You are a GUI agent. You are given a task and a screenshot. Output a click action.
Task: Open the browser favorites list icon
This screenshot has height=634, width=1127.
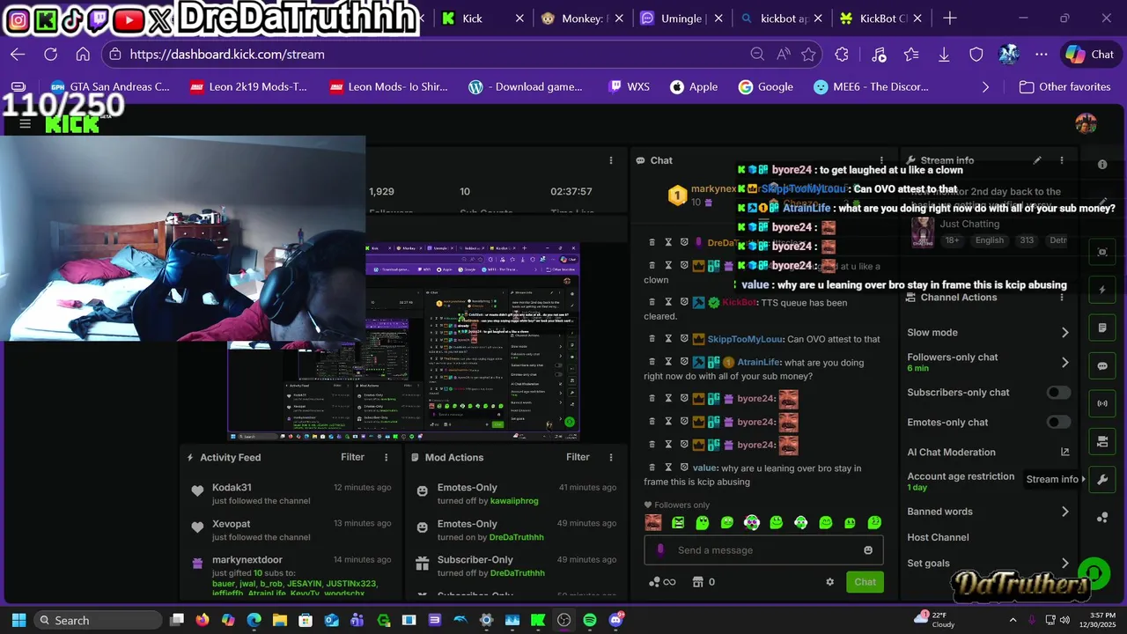pos(911,54)
